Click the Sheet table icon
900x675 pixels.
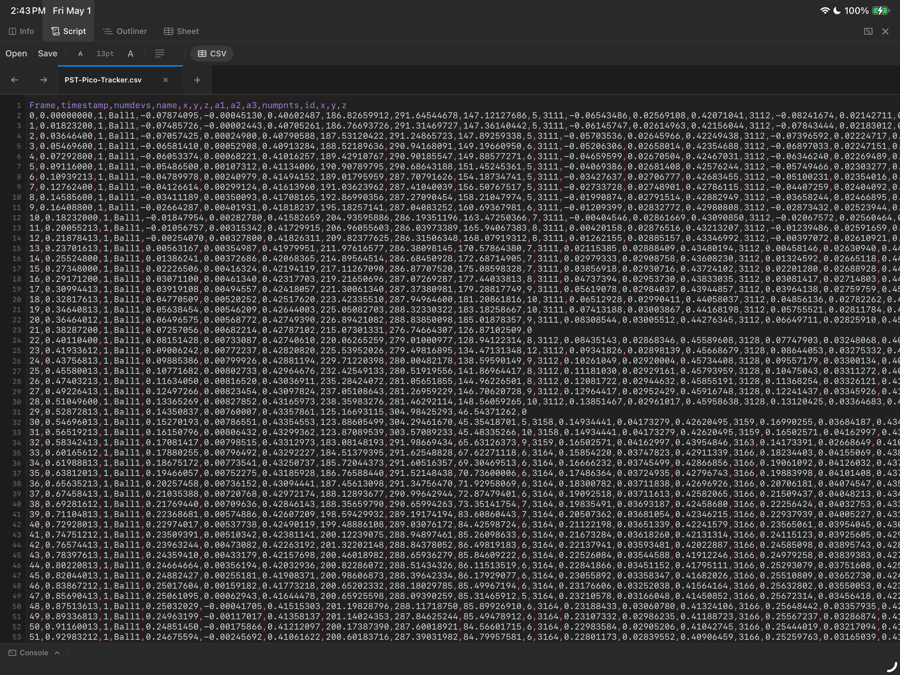tap(168, 31)
